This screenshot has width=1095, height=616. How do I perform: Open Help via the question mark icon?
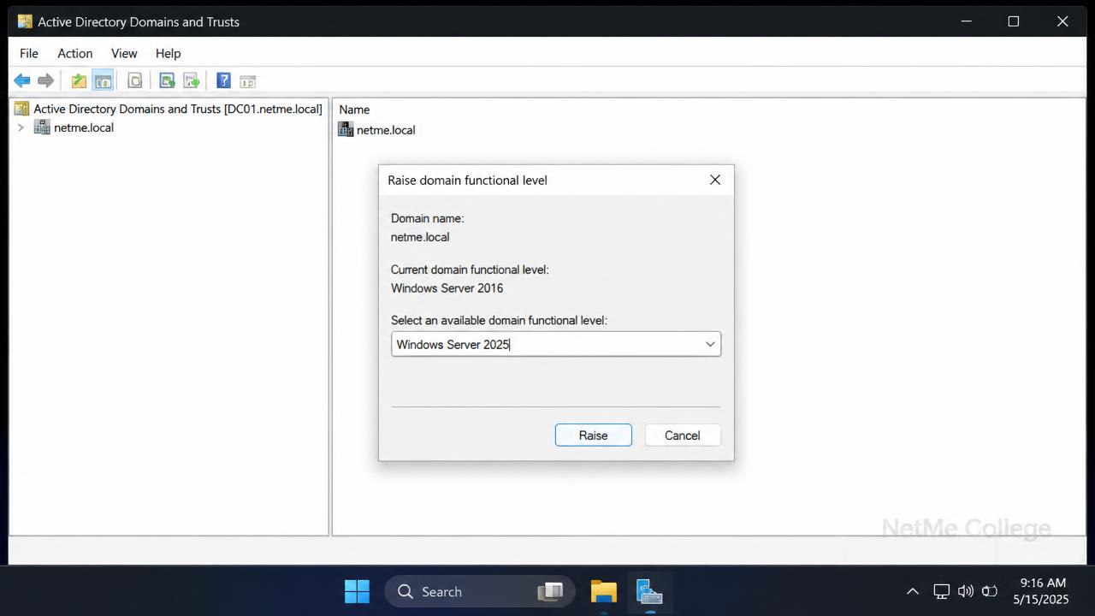223,80
